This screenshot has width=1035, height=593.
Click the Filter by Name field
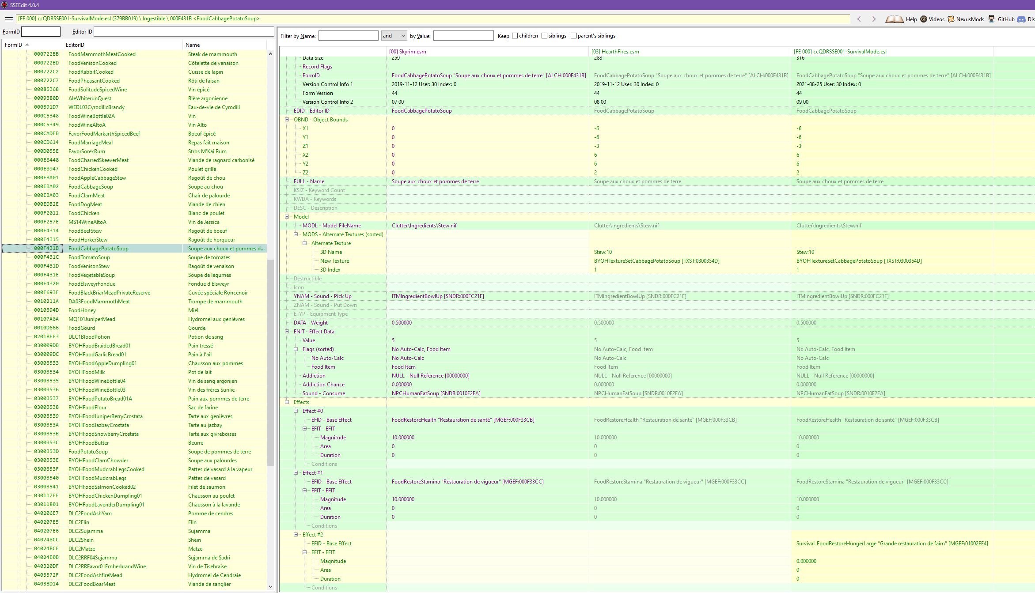point(348,36)
